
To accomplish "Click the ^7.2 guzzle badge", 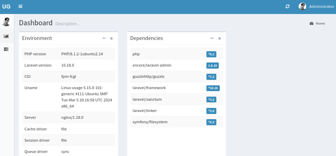I will coord(211,77).
